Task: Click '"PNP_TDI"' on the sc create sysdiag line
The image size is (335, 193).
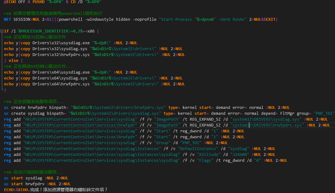Action: 324,114
